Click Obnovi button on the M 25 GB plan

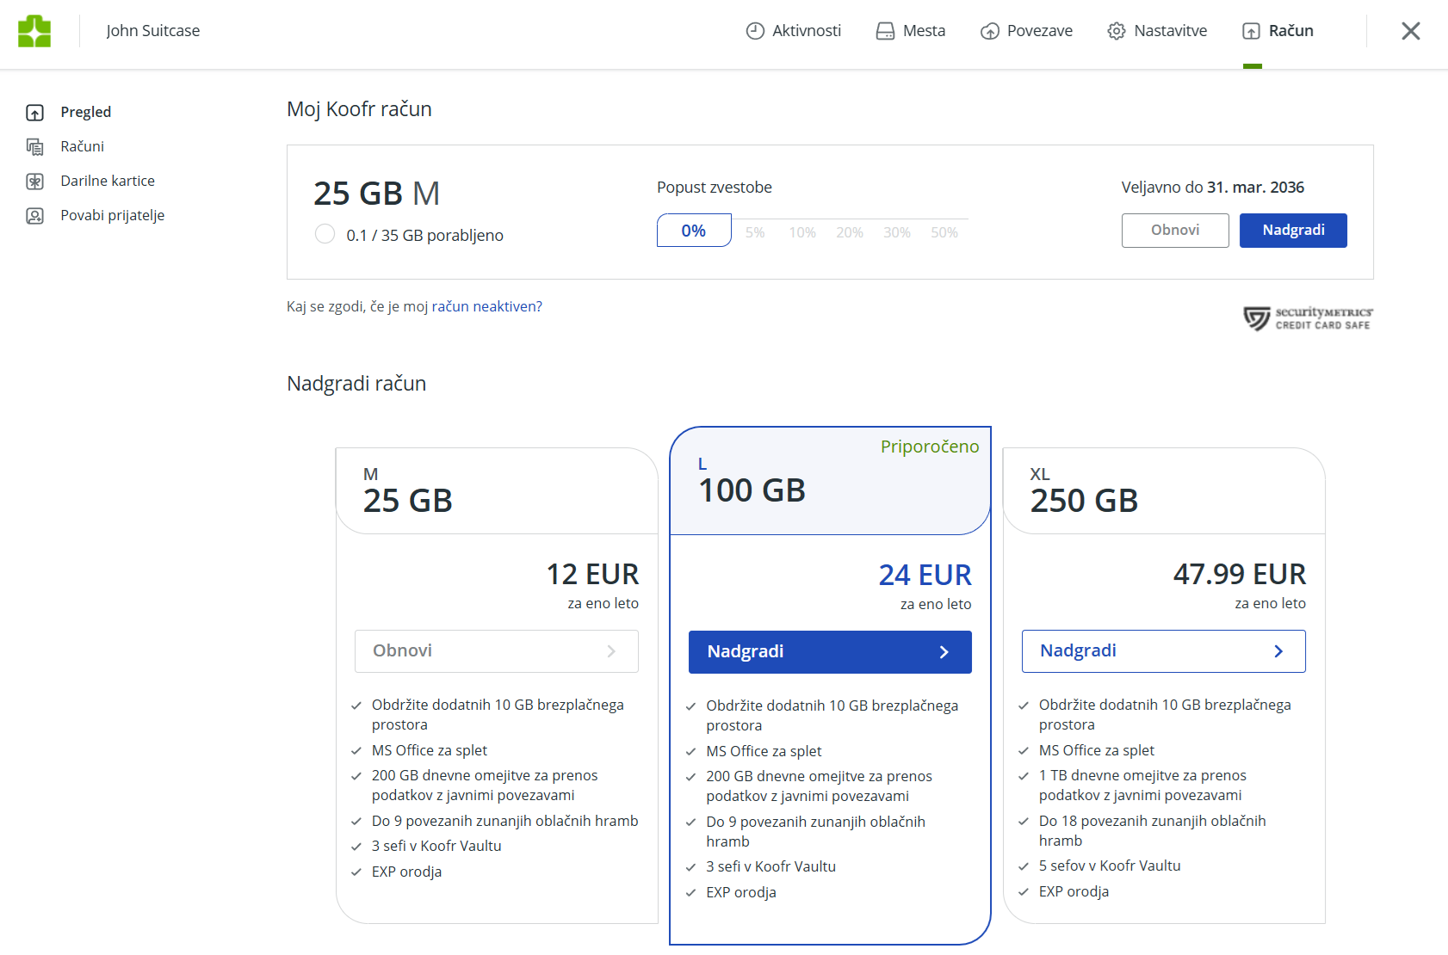[x=497, y=651]
